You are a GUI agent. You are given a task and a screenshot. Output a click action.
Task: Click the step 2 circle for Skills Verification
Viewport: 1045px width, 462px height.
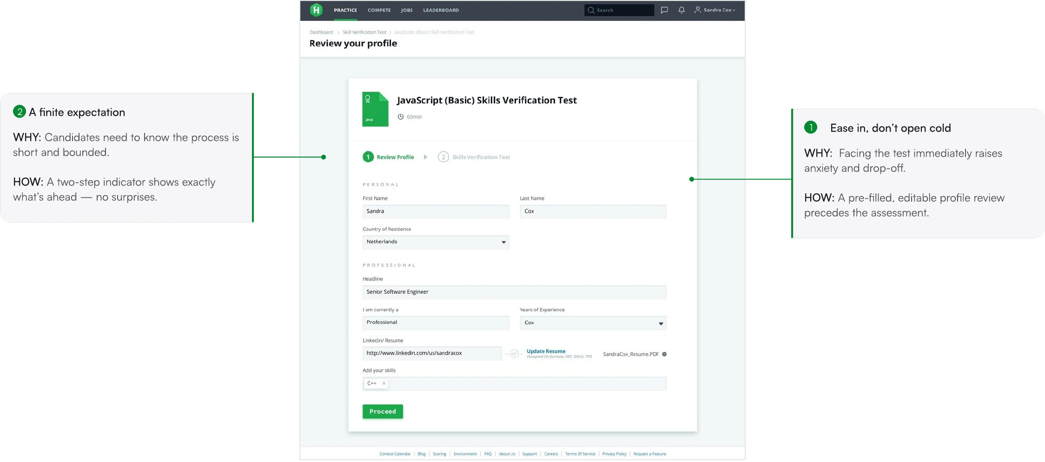[443, 157]
